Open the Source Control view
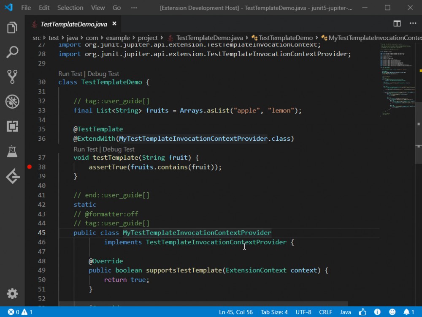The height and width of the screenshot is (317, 422). click(11, 77)
